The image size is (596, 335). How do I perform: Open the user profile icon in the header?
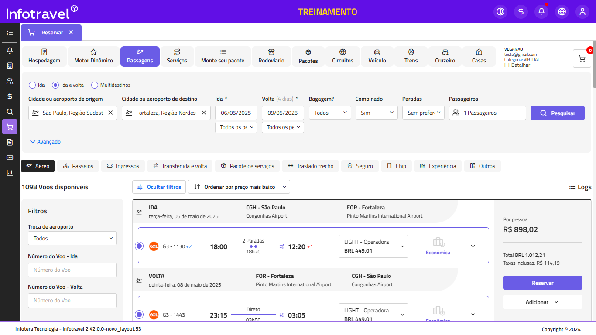[582, 12]
